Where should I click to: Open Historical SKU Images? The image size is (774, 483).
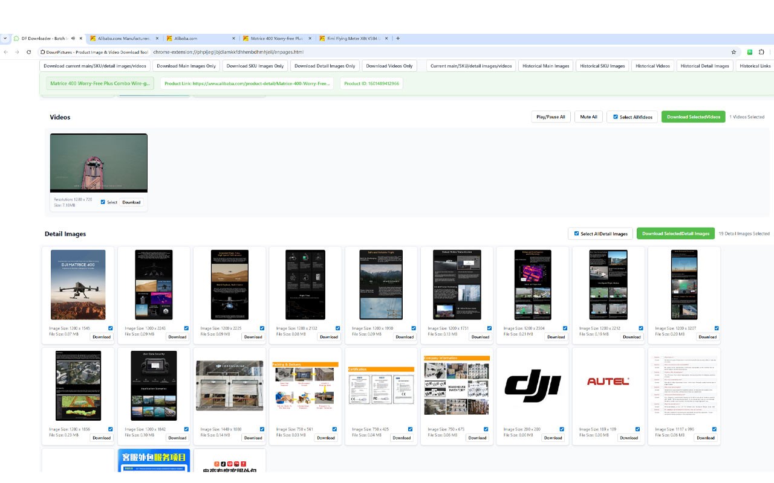[602, 66]
